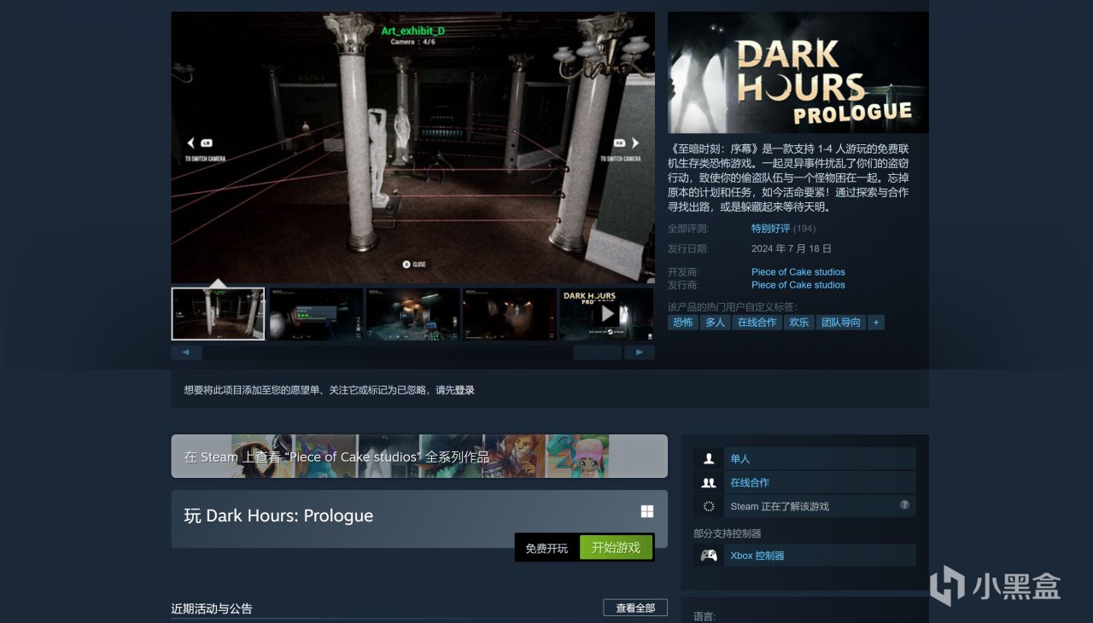Click the main screenshot viewer image
The width and height of the screenshot is (1093, 623).
click(413, 147)
